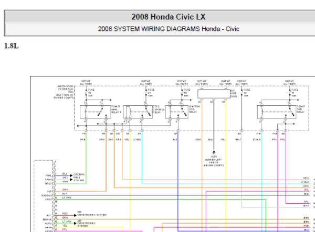Click the G301 ground location label

point(214,161)
